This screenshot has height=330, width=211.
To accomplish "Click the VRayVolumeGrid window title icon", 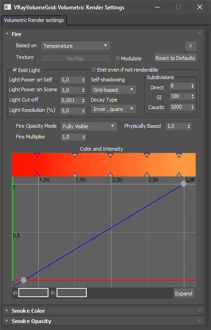I will click(x=8, y=7).
